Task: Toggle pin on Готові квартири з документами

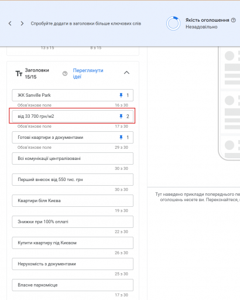Action: (x=121, y=137)
